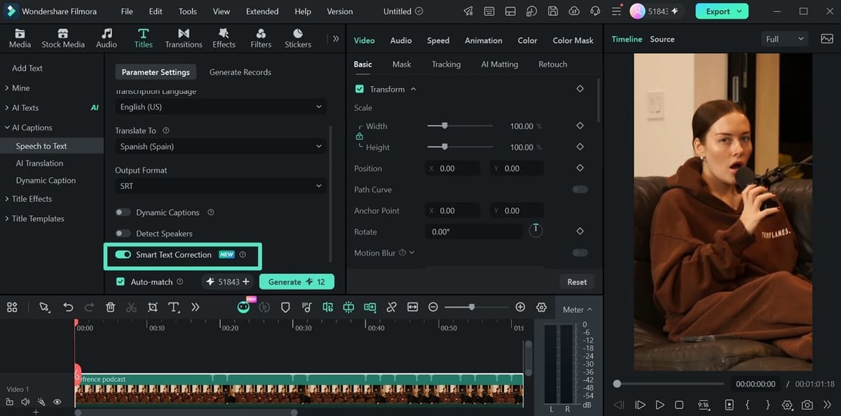The height and width of the screenshot is (416, 841).
Task: Open the Stickers panel
Action: coord(298,39)
